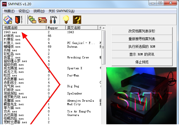Click the file list scrollbar up arrow
The image size is (179, 129).
(104, 28)
